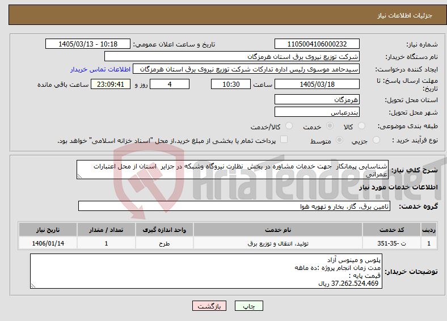This screenshot has height=321, width=447.
Task: Select the جزیی purchase type radio
Action: click(x=376, y=140)
